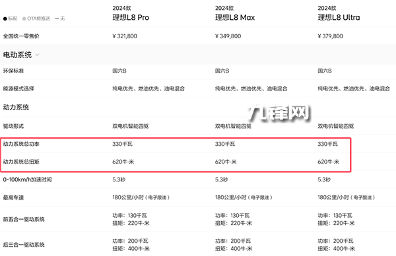Screen dimensions: 396x256
Task: Click 5.3秒 in the L8 Max column
Action: click(x=222, y=179)
